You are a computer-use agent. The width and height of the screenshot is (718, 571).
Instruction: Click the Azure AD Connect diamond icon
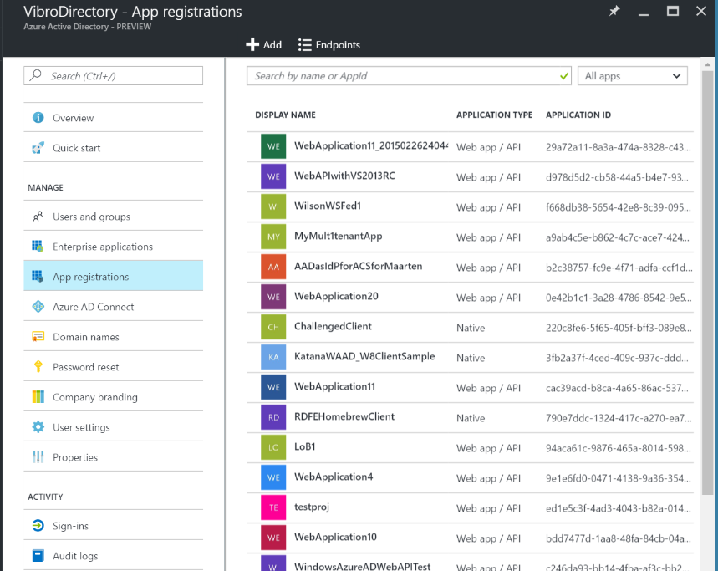click(38, 307)
